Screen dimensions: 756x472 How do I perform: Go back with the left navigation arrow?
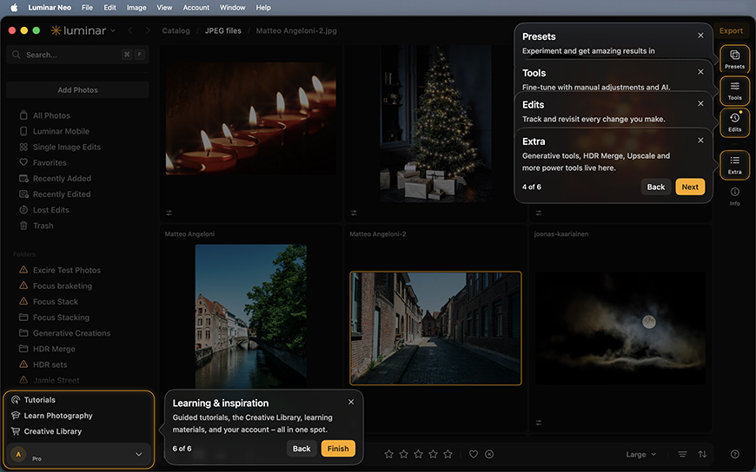tap(130, 30)
